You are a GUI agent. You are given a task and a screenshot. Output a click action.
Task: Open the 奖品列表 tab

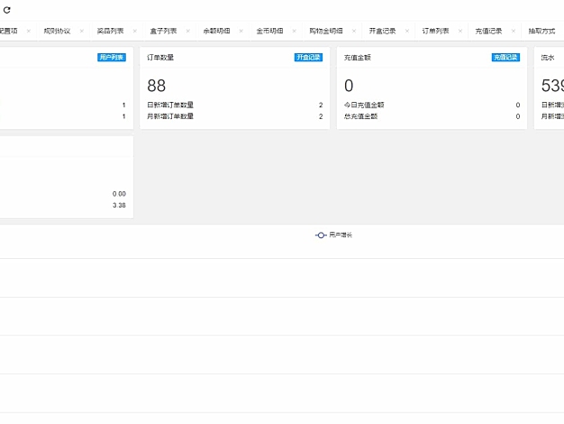(110, 31)
